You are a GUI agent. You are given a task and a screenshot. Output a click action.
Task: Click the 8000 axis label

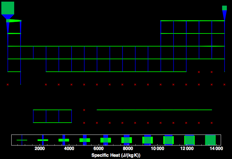click(128, 148)
